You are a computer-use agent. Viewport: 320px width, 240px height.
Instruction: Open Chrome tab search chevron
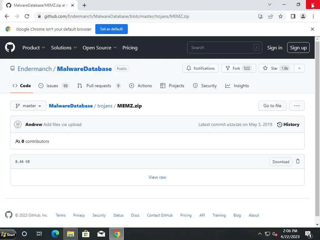coord(270,4)
